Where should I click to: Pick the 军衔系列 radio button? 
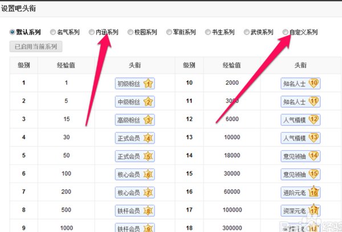tap(169, 32)
